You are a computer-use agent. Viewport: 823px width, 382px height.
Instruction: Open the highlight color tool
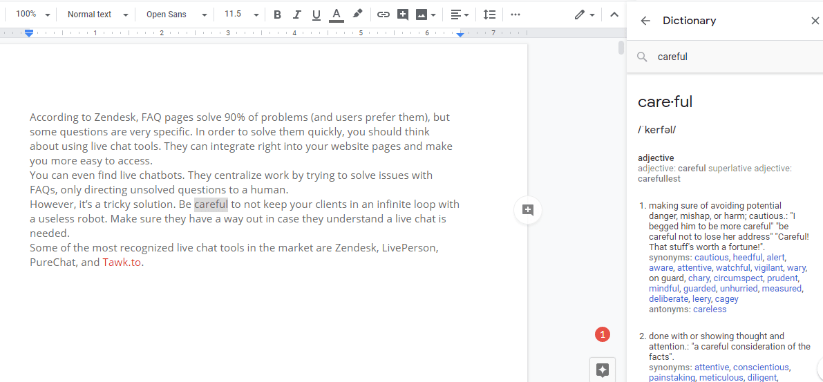357,15
